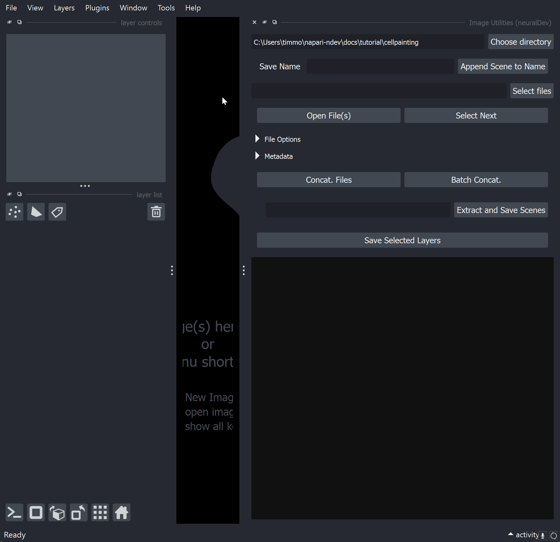Open the Layers menu
560x542 pixels.
[x=64, y=8]
